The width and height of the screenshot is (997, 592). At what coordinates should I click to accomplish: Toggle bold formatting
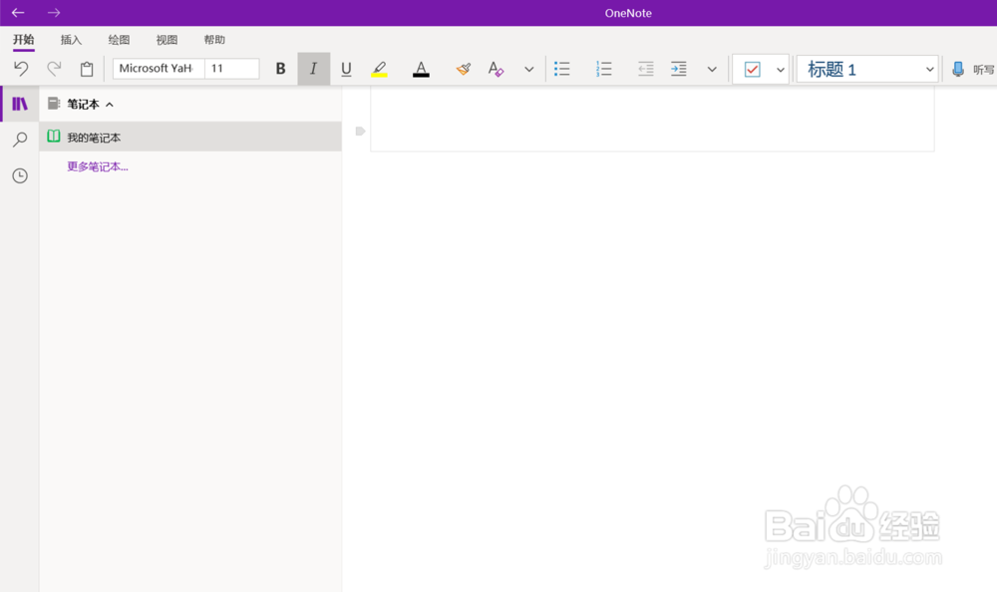(280, 69)
